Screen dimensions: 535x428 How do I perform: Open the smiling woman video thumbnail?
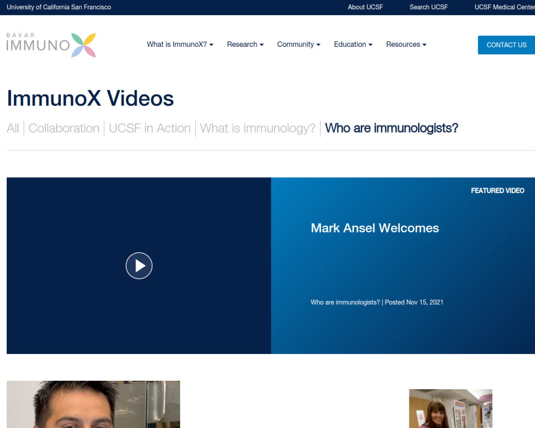451,408
